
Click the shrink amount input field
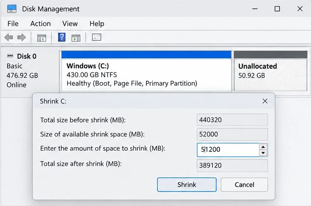point(228,150)
